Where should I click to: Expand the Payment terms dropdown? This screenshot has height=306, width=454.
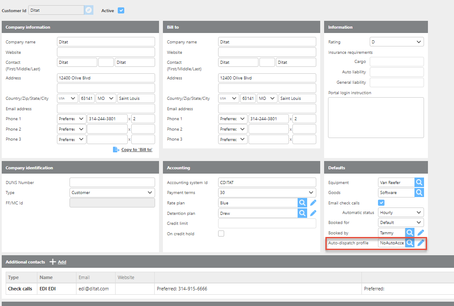click(267, 193)
